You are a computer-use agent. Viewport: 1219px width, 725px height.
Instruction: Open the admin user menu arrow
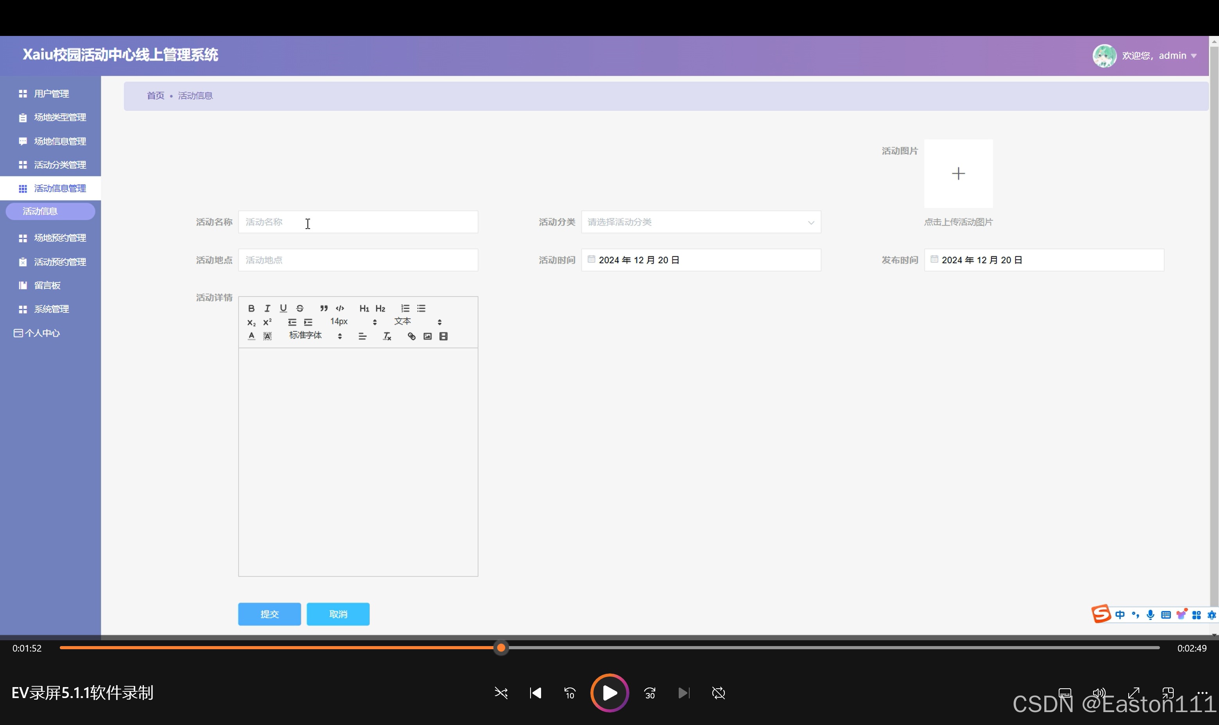click(x=1194, y=56)
